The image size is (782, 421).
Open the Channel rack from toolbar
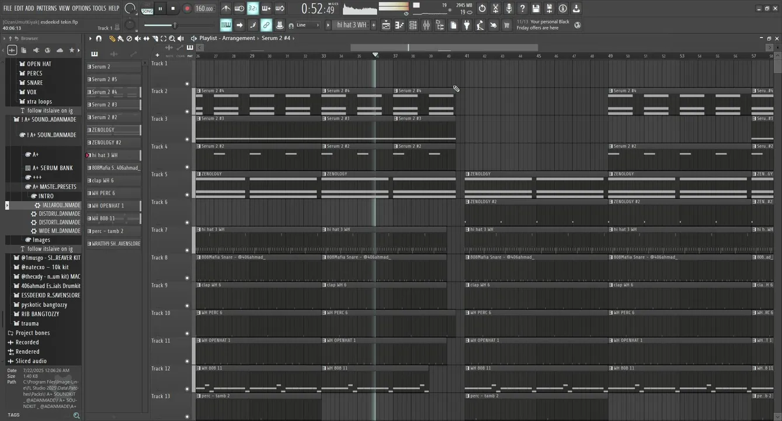[413, 25]
